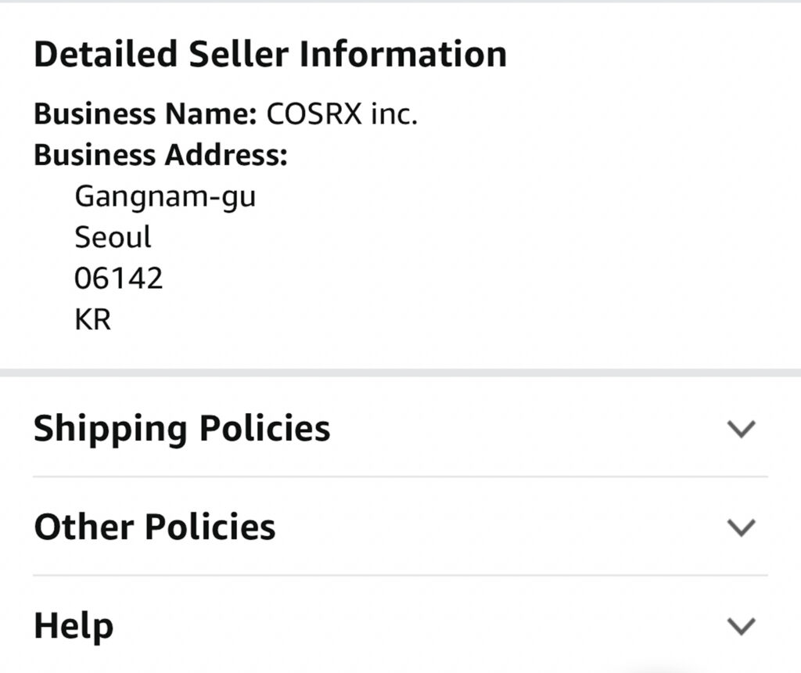Click divider between Shipping Policies and Other Policies

[x=400, y=477]
